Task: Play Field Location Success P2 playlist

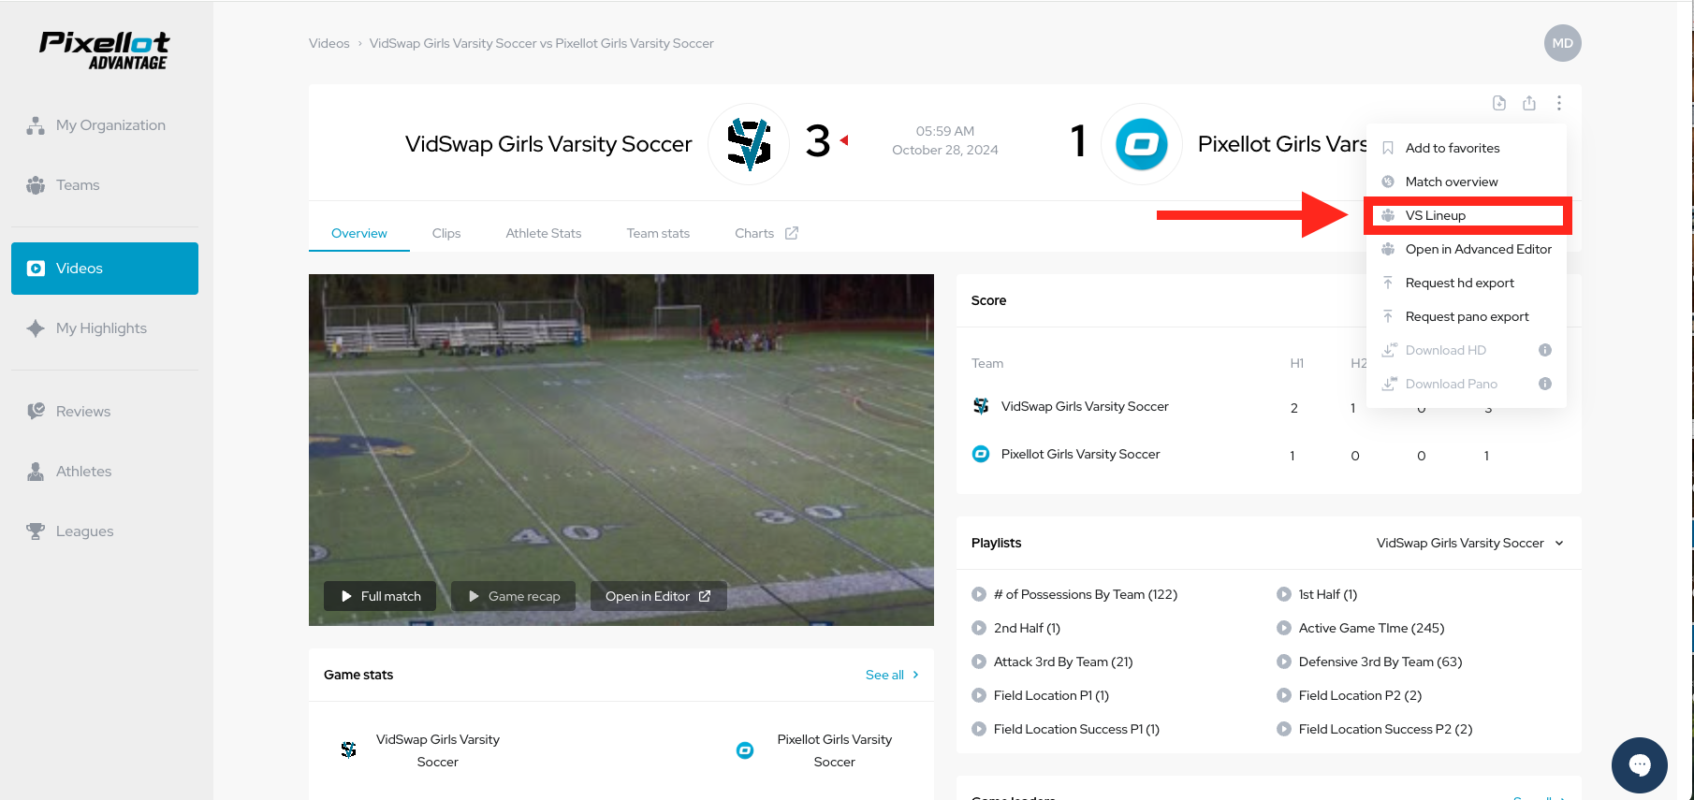Action: point(1375,729)
